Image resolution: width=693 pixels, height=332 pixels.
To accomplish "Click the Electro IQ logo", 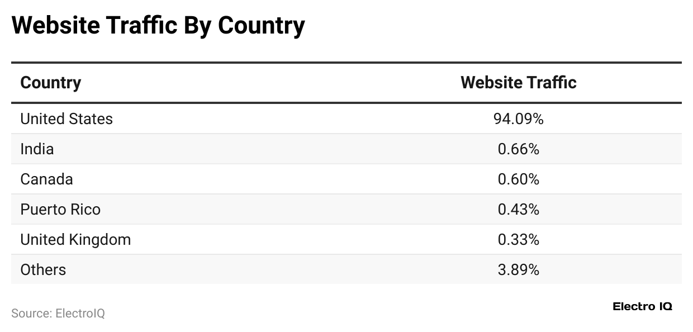I will pos(642,306).
